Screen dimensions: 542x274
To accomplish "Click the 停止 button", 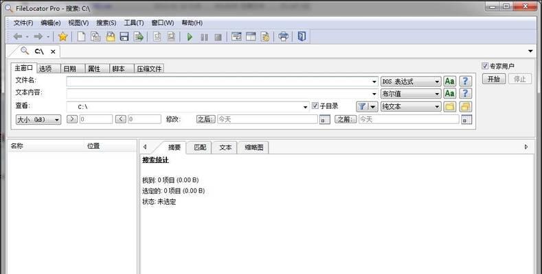I will (x=520, y=79).
